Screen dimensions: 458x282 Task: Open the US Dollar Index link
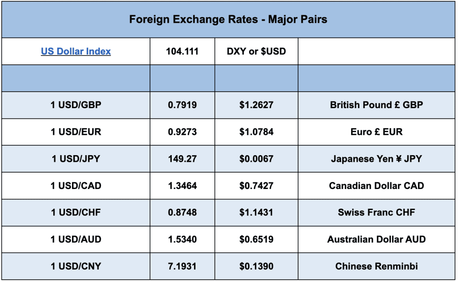[76, 51]
